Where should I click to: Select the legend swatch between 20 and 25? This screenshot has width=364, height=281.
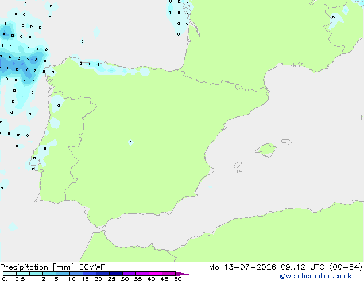pyautogui.click(x=103, y=274)
